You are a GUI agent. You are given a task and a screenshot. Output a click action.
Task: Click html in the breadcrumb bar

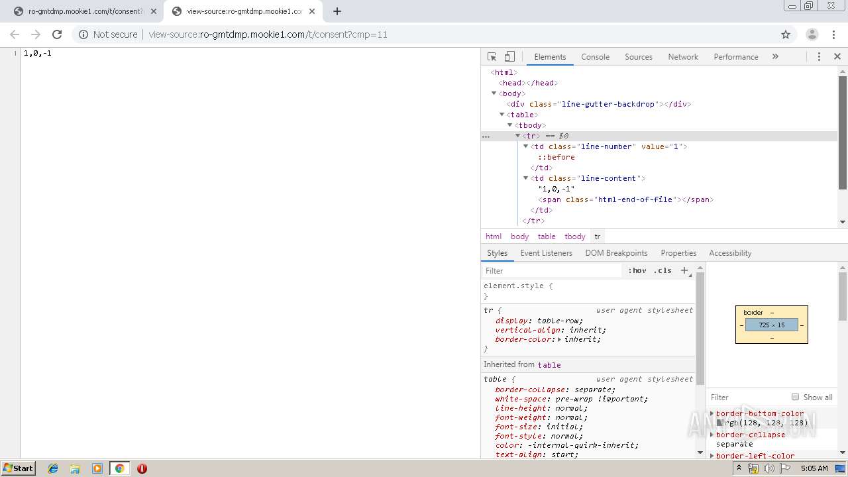[494, 237]
